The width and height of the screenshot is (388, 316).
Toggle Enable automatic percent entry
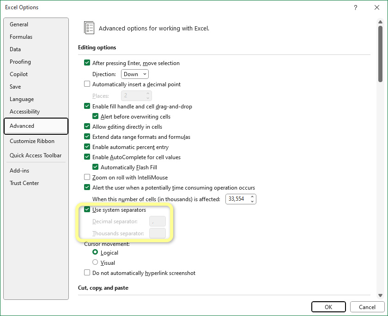pyautogui.click(x=87, y=147)
